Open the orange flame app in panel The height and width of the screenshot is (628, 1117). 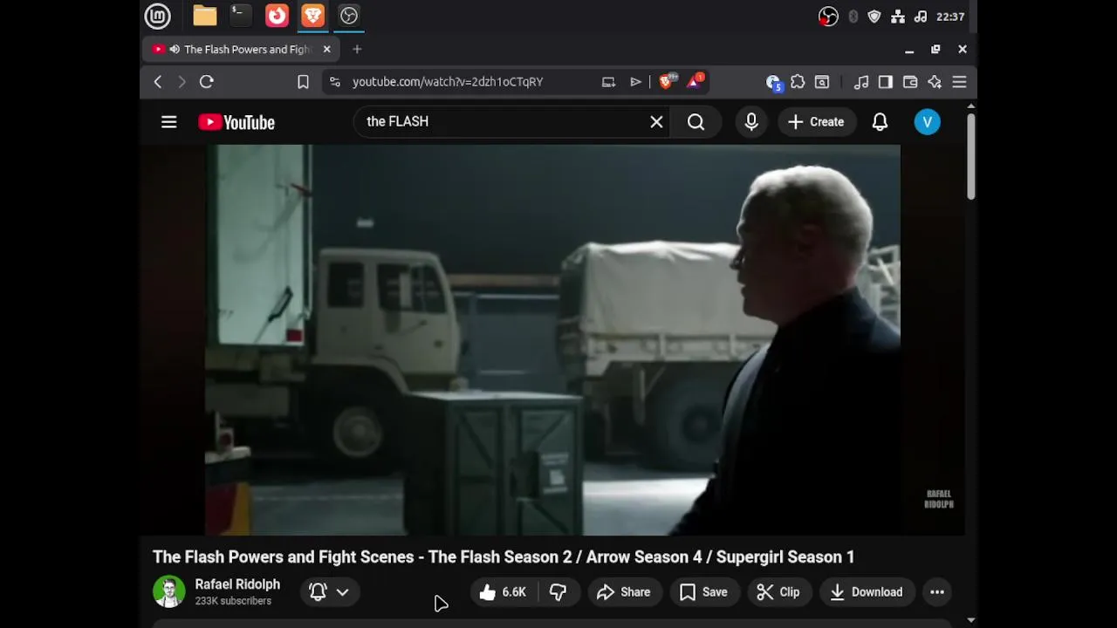click(277, 16)
